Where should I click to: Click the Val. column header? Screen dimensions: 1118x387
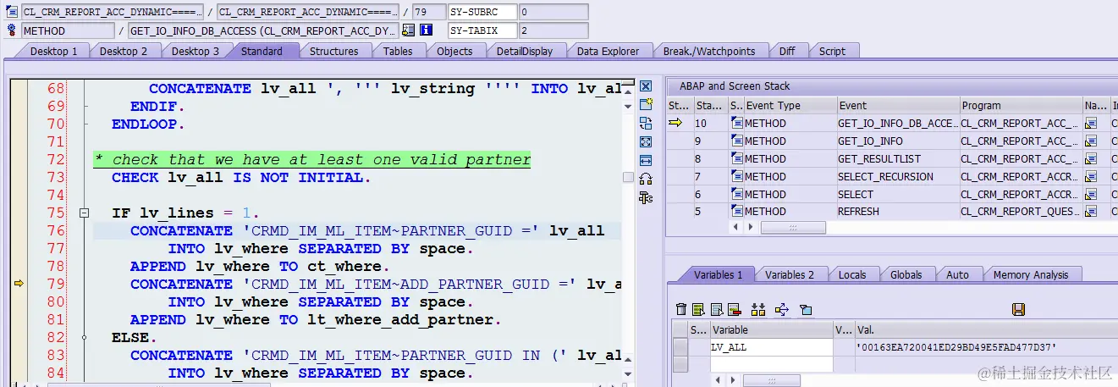(x=986, y=329)
